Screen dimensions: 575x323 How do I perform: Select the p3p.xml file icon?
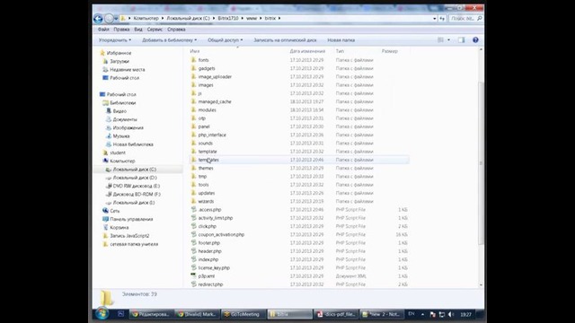click(x=194, y=275)
